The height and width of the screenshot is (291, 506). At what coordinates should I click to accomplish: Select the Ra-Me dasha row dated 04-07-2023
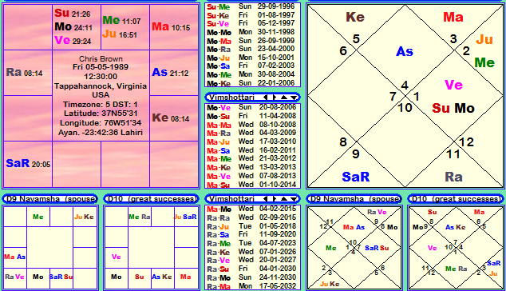click(x=253, y=243)
